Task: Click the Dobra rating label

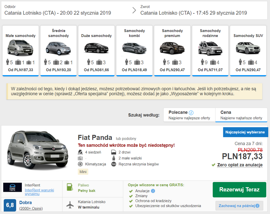Action: pyautogui.click(x=25, y=202)
